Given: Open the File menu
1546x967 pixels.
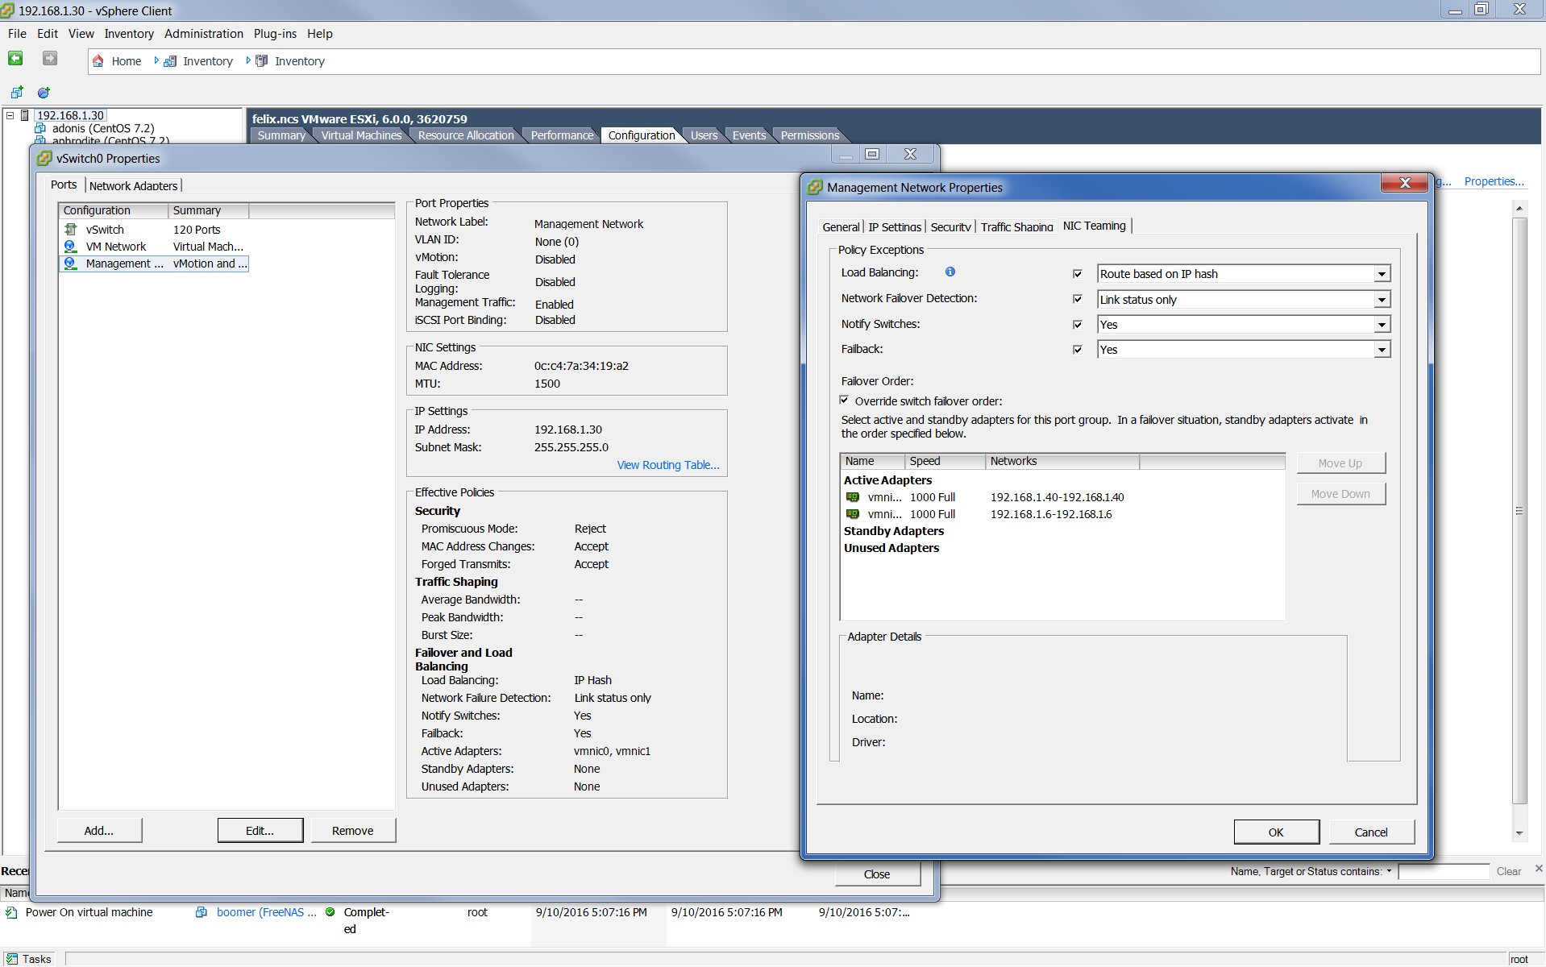Looking at the screenshot, I should (17, 34).
